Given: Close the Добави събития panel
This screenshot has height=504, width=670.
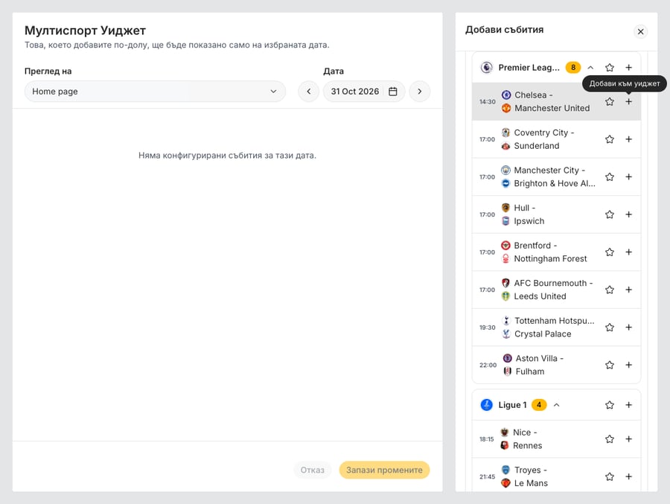Looking at the screenshot, I should [x=640, y=31].
